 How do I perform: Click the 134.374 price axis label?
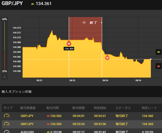pos(17,28)
